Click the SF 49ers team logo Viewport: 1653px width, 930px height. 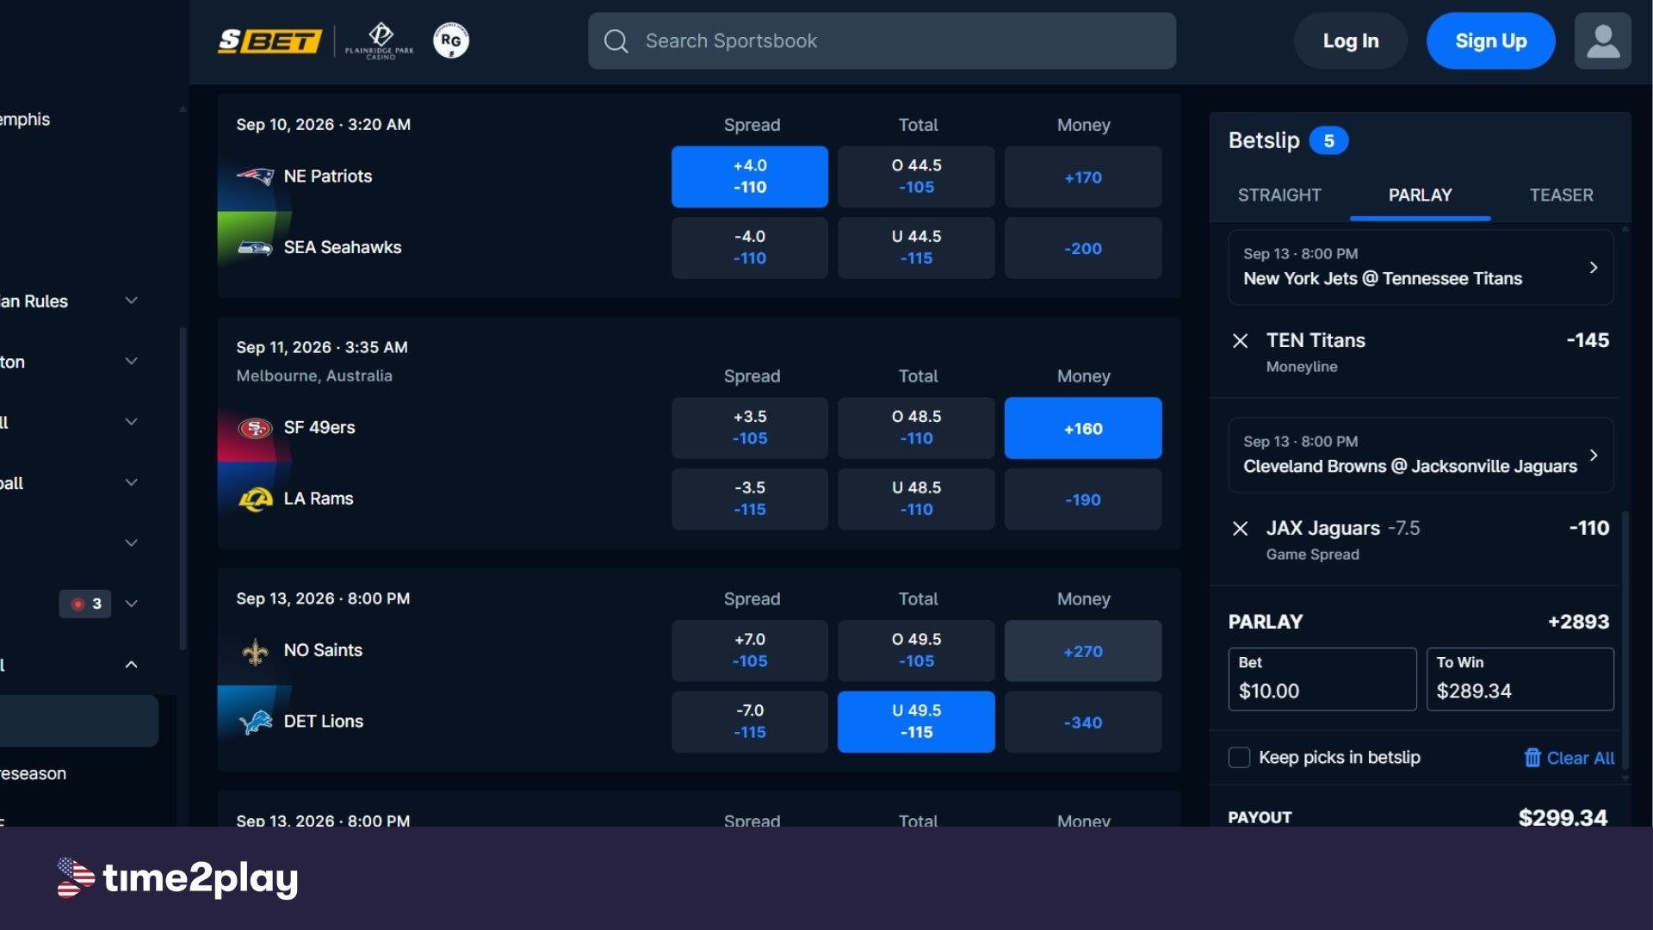[255, 428]
